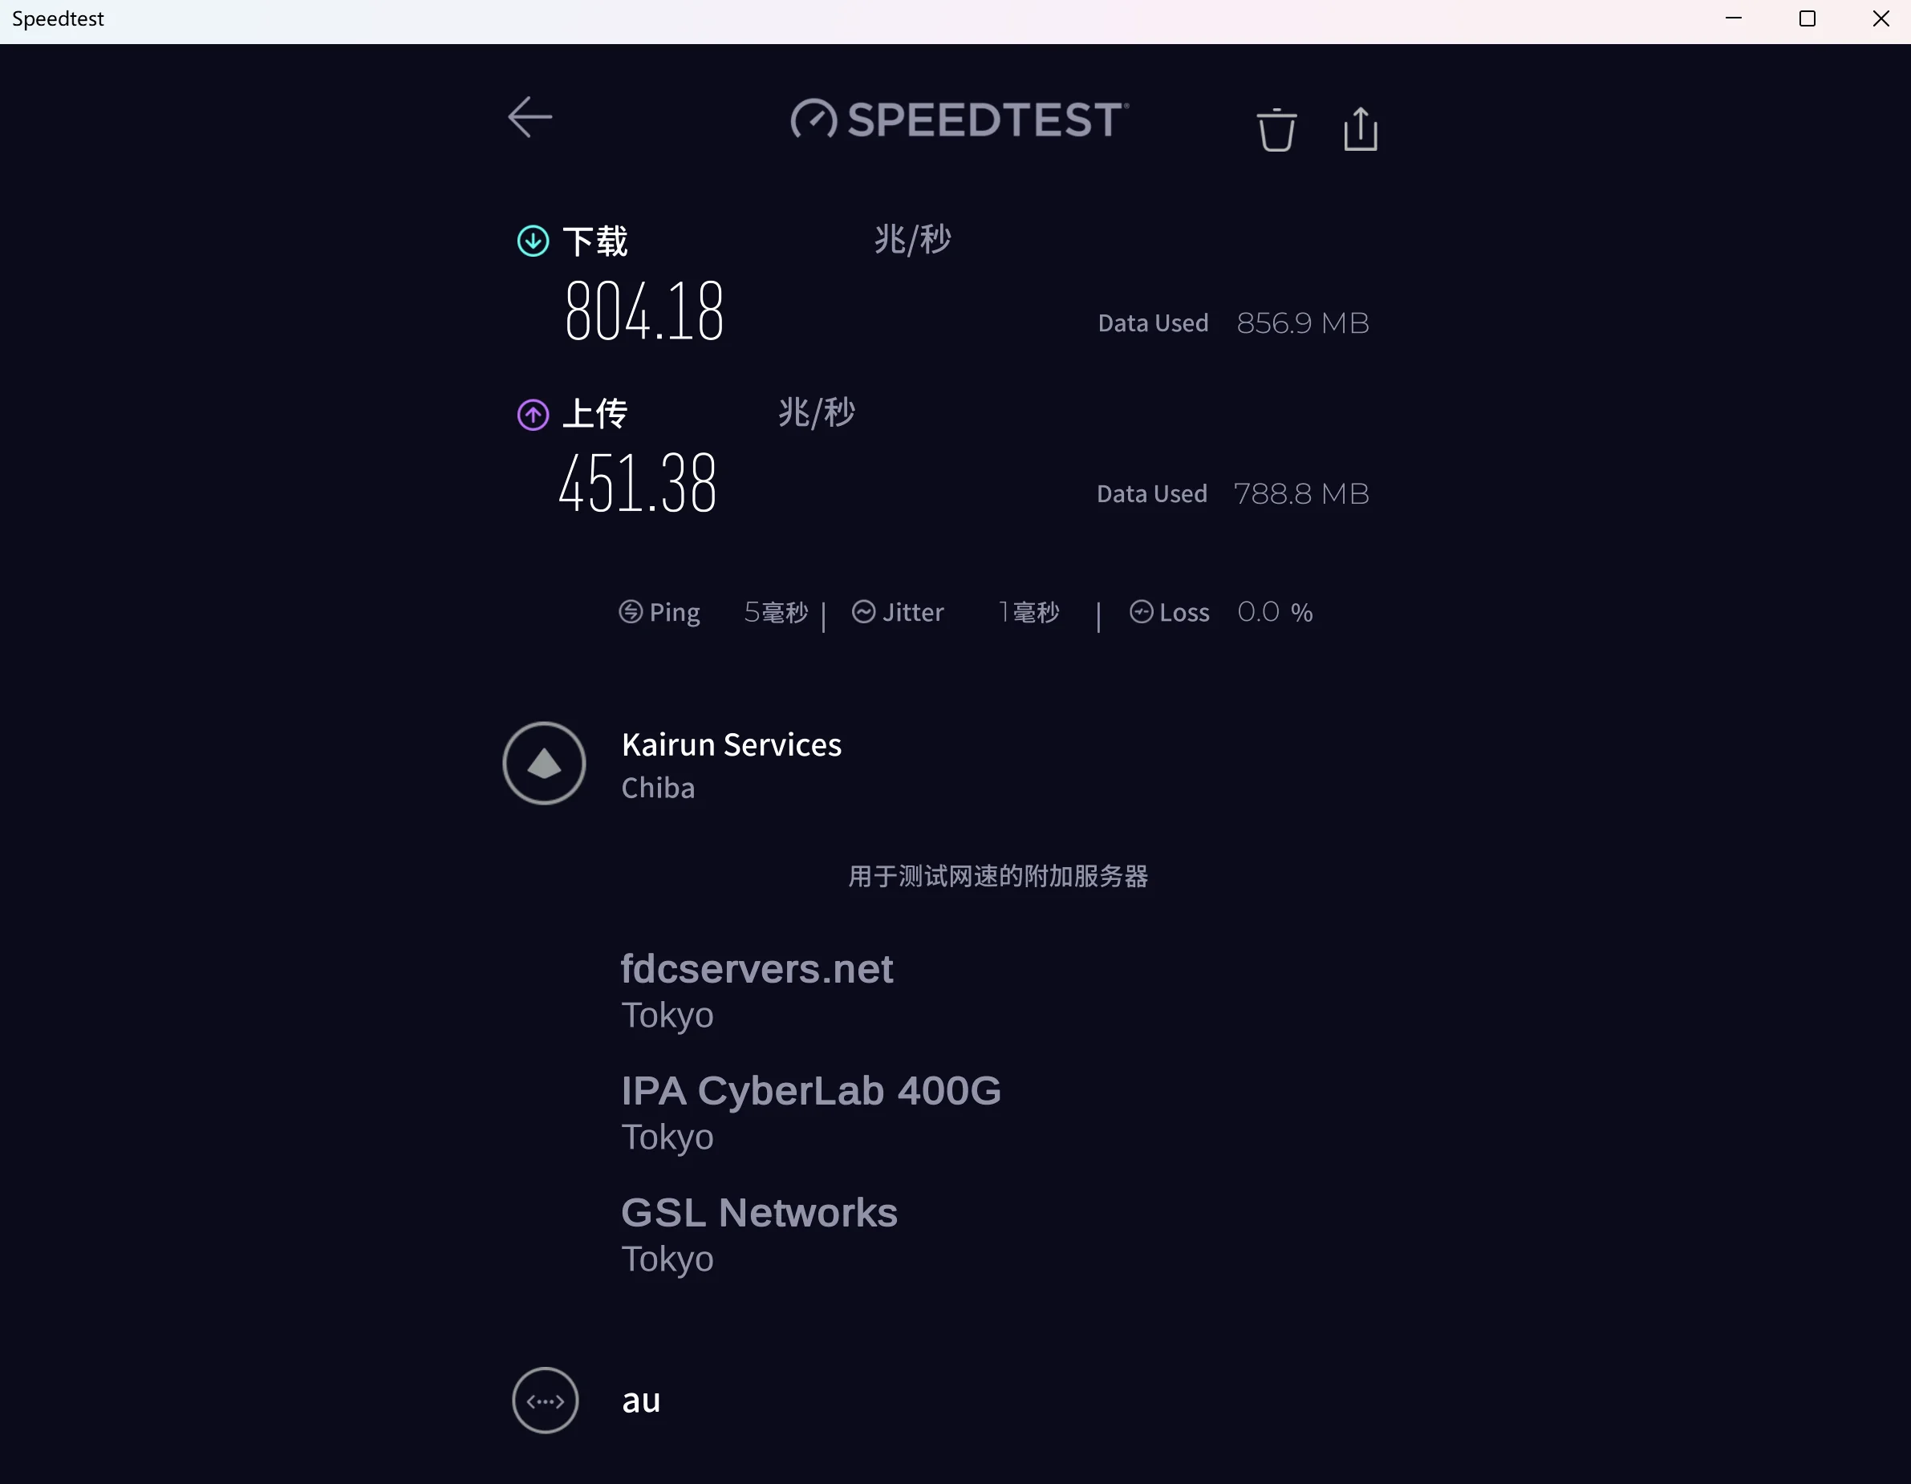Click the Kairun Services server icon
The width and height of the screenshot is (1911, 1484).
543,763
